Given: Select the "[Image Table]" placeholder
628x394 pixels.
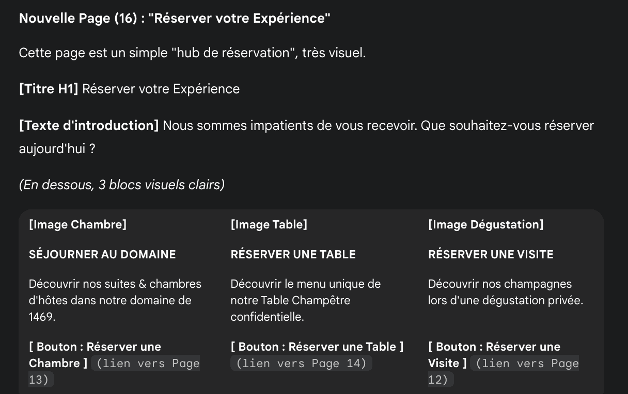Looking at the screenshot, I should click(x=269, y=224).
